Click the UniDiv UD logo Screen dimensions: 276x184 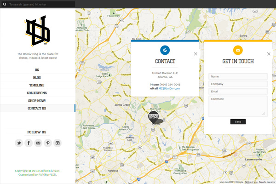[x=37, y=31]
